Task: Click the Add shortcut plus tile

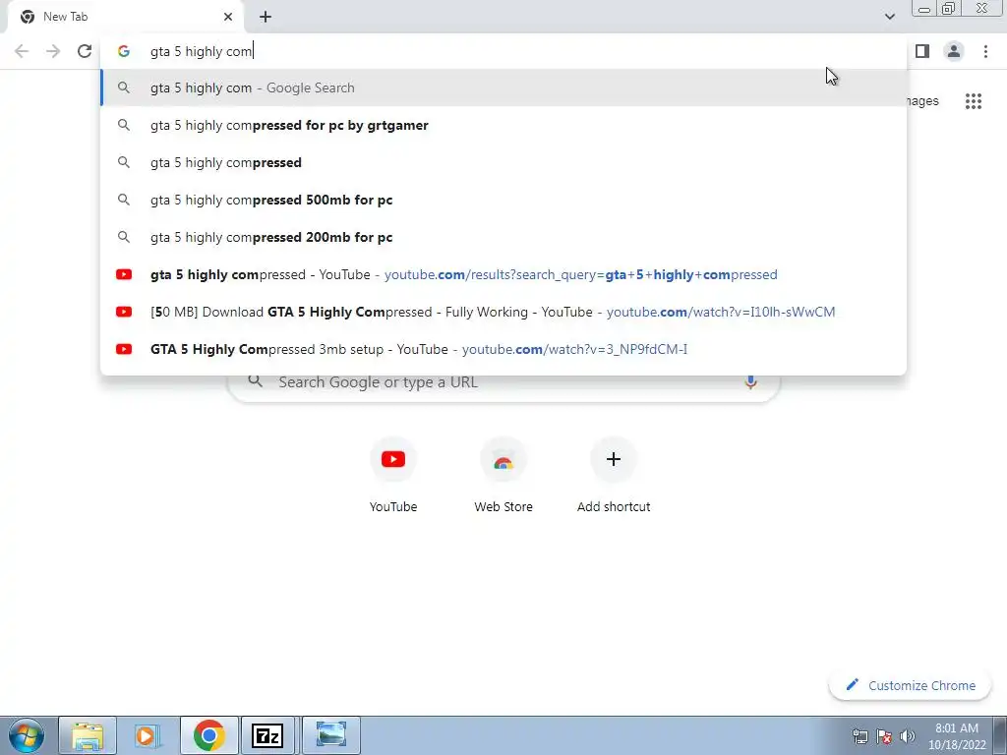Action: 614,475
